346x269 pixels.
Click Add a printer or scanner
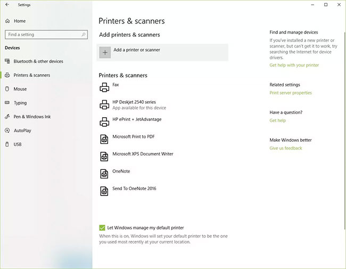[162, 53]
